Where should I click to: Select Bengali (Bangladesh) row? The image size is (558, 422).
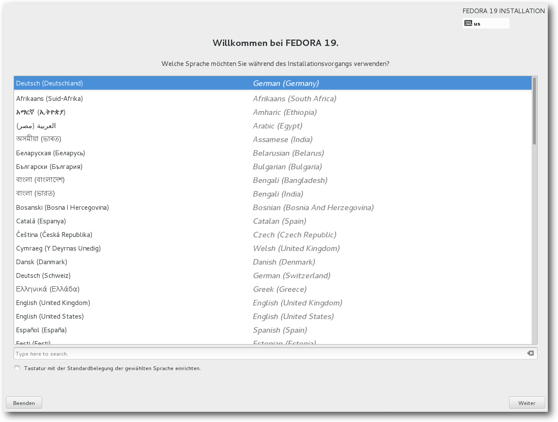click(273, 180)
